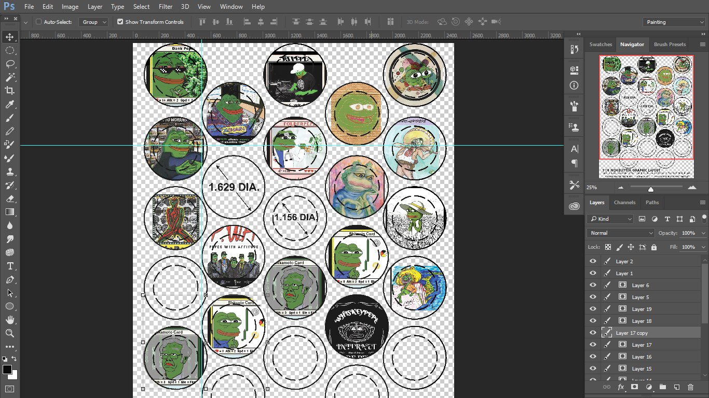709x398 pixels.
Task: Select the Move tool
Action: tap(10, 37)
